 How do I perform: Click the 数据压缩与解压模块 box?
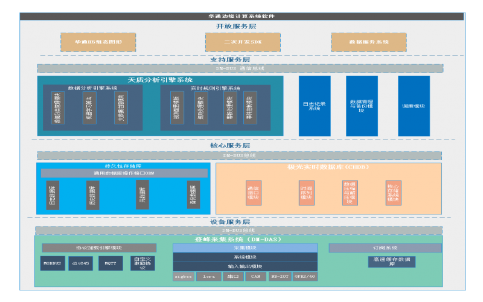[350, 193]
